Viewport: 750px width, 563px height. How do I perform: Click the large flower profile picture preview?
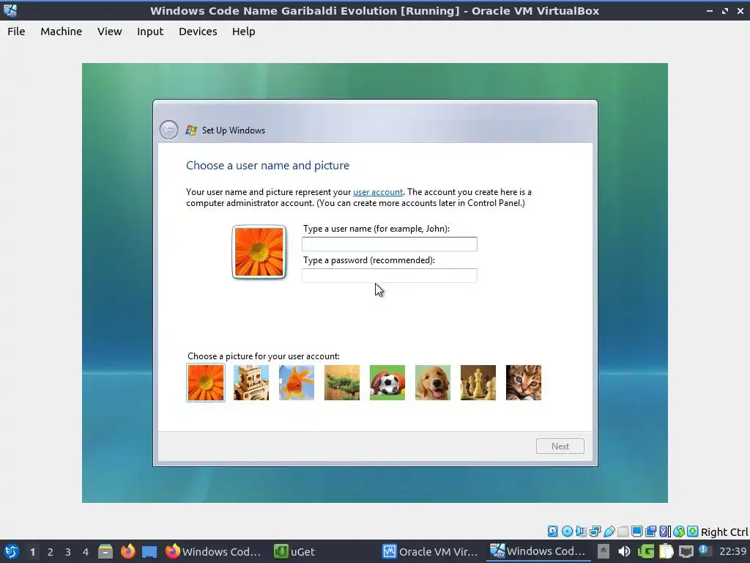coord(259,252)
